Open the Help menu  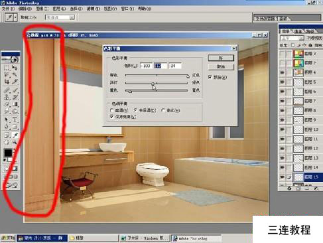(x=145, y=9)
